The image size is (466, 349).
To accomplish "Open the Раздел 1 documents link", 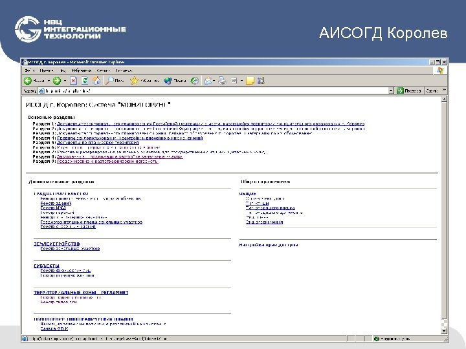I will [x=211, y=124].
